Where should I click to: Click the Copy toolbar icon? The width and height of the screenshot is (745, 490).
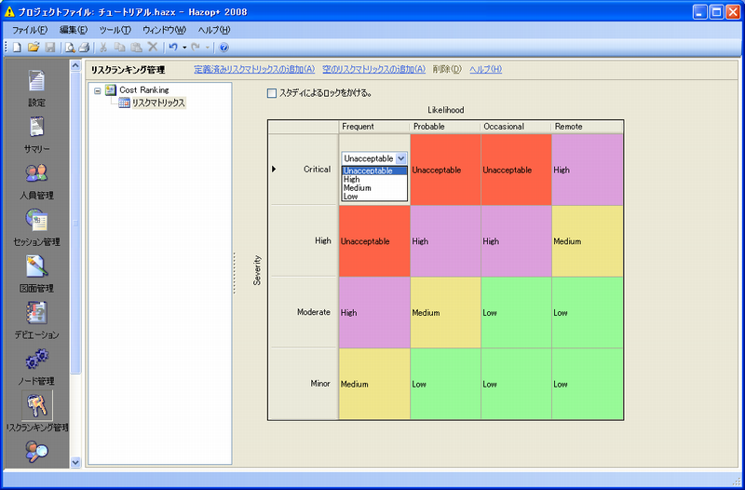120,48
